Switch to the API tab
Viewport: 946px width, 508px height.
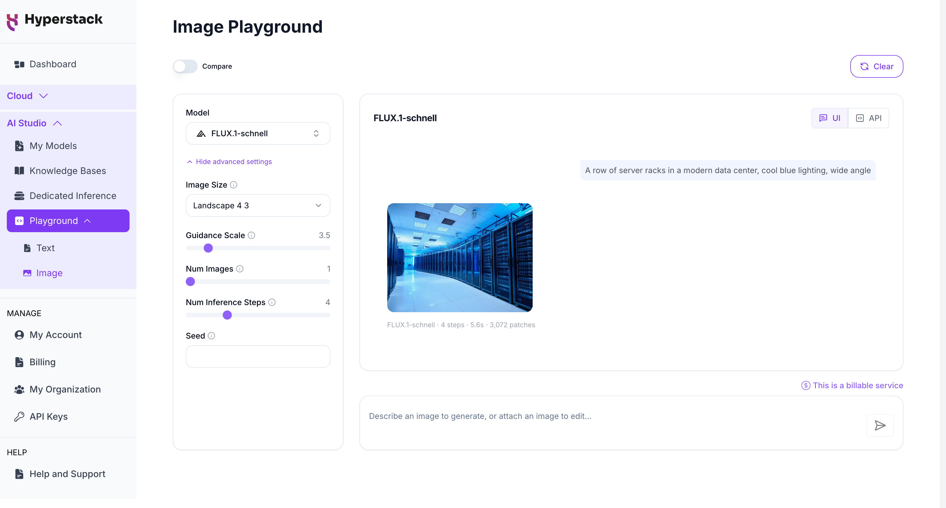pos(868,118)
